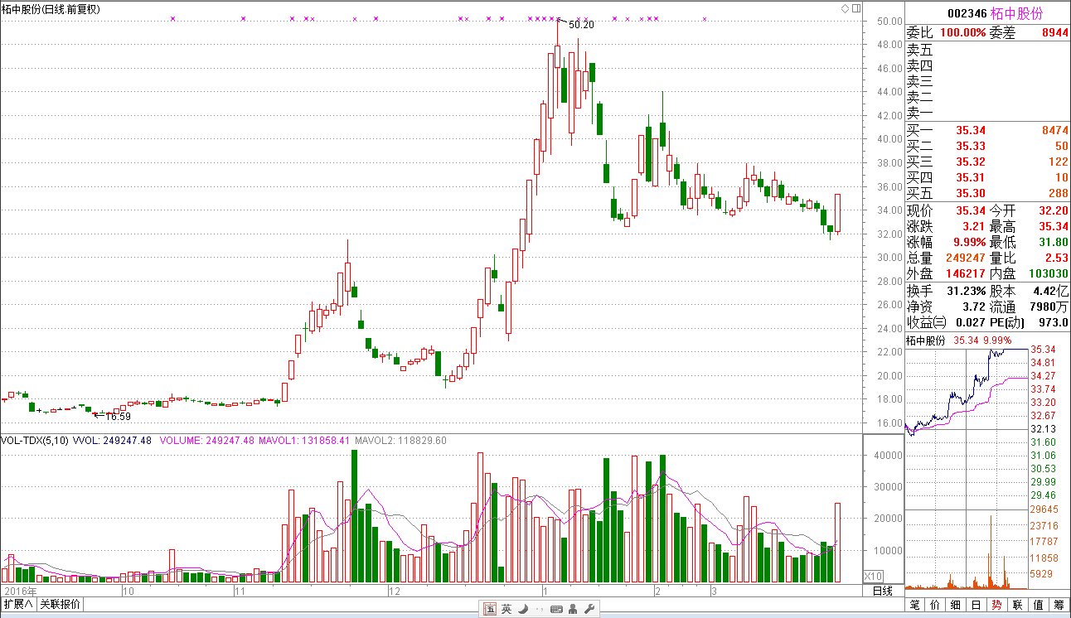Click the 50.20 high price label

tap(581, 25)
